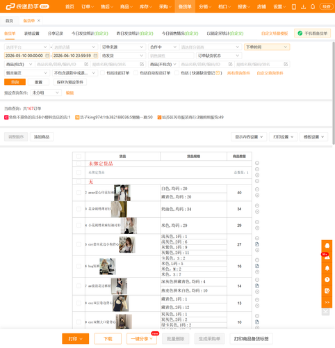Viewport: 335px width, 348px height.
Task: Click top circle icon beside row quantity 40
Action: 257,189
